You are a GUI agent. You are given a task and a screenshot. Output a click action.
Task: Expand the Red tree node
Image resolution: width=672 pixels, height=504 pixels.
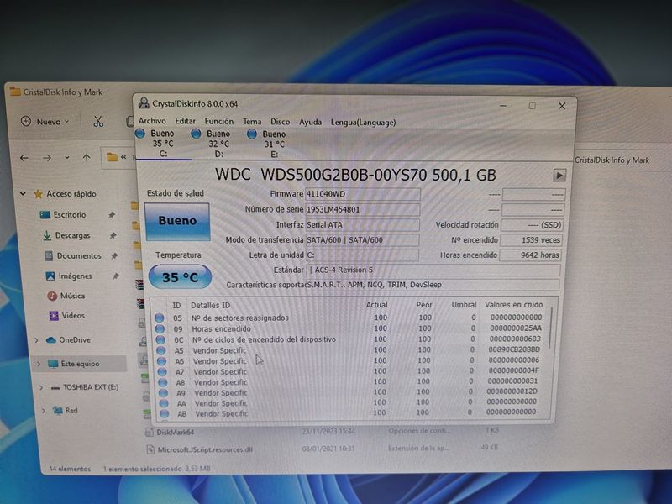(44, 411)
